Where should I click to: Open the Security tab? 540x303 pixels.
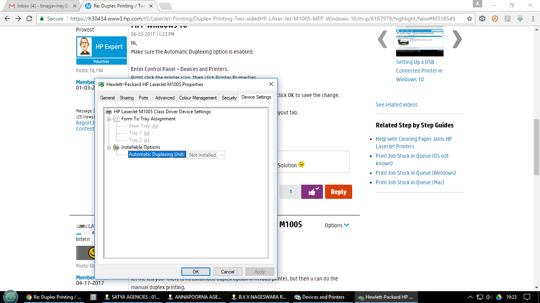[229, 98]
